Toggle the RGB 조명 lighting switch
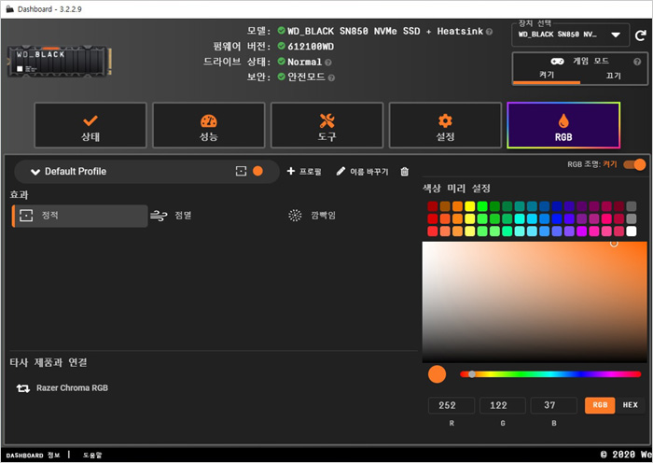Image resolution: width=653 pixels, height=463 pixels. [x=634, y=164]
